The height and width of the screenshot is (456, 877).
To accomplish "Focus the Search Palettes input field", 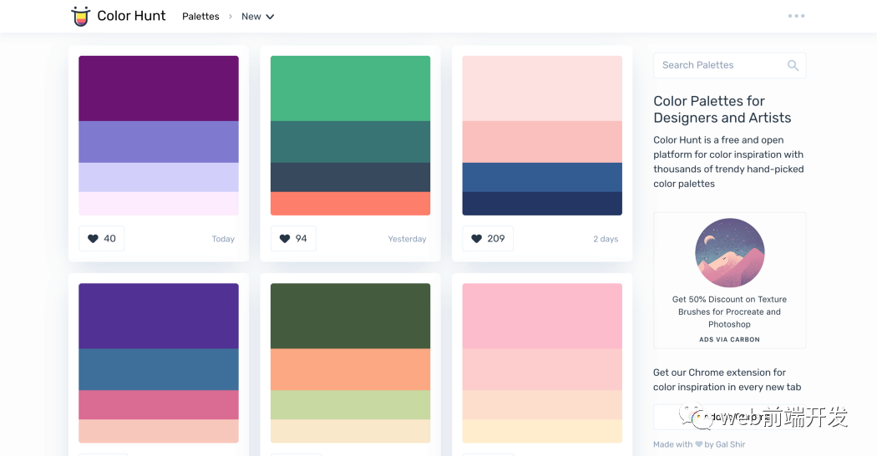I will point(729,65).
